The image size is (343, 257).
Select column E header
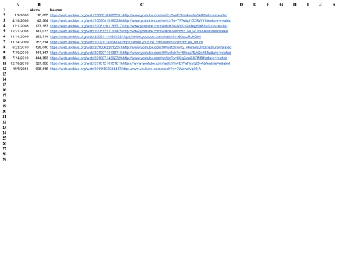click(255, 4)
